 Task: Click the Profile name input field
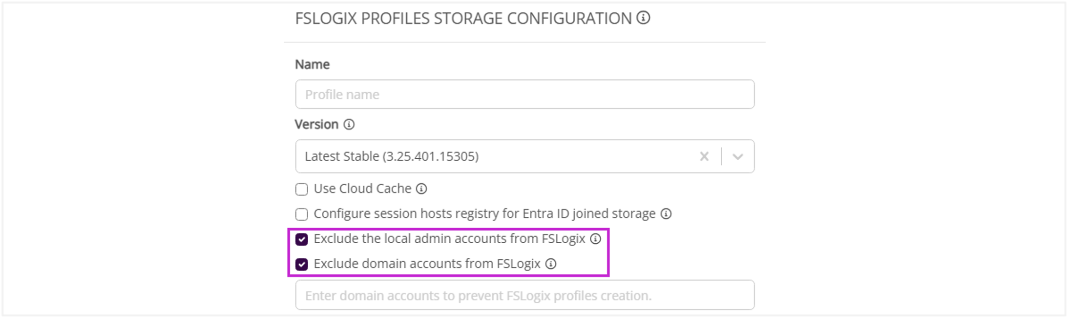click(x=524, y=94)
